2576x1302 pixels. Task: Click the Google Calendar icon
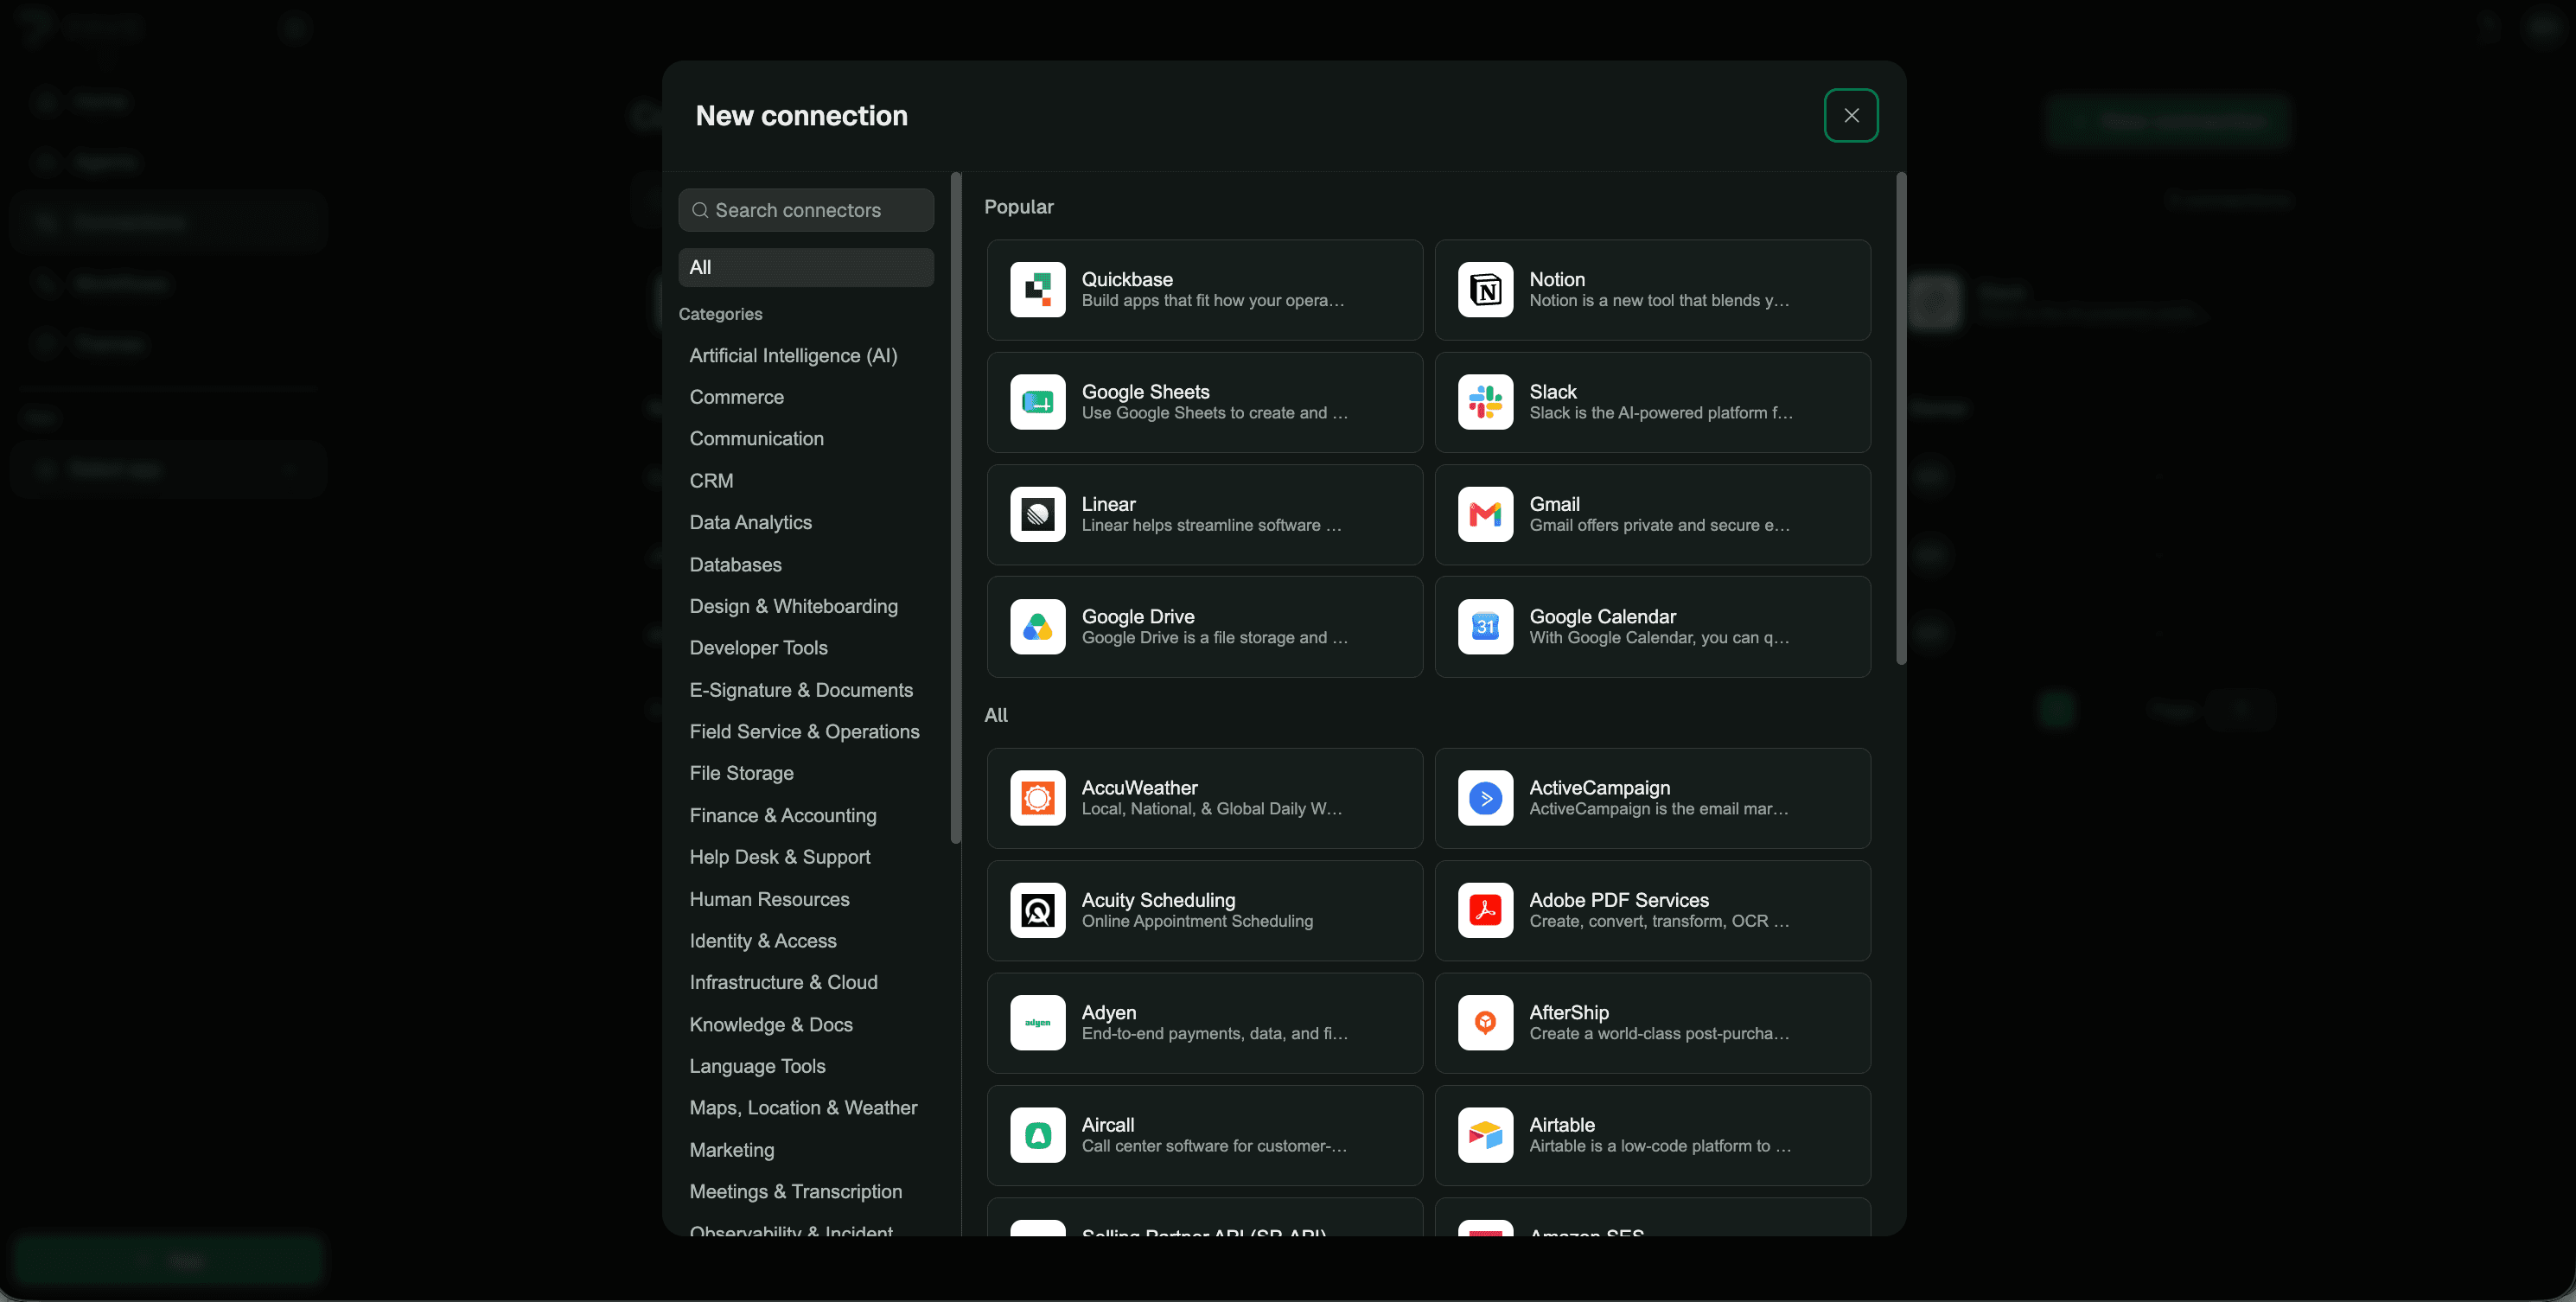click(1485, 627)
